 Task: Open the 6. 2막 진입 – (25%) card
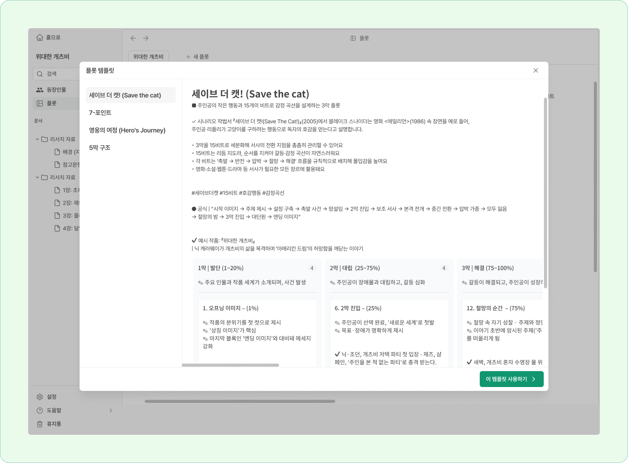pyautogui.click(x=390, y=333)
